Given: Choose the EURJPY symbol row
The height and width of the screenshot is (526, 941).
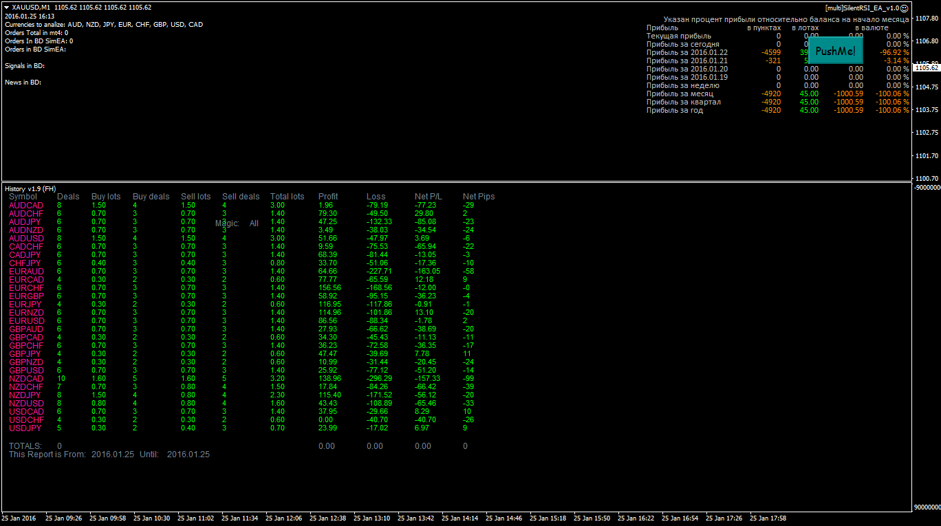Looking at the screenshot, I should (x=25, y=304).
